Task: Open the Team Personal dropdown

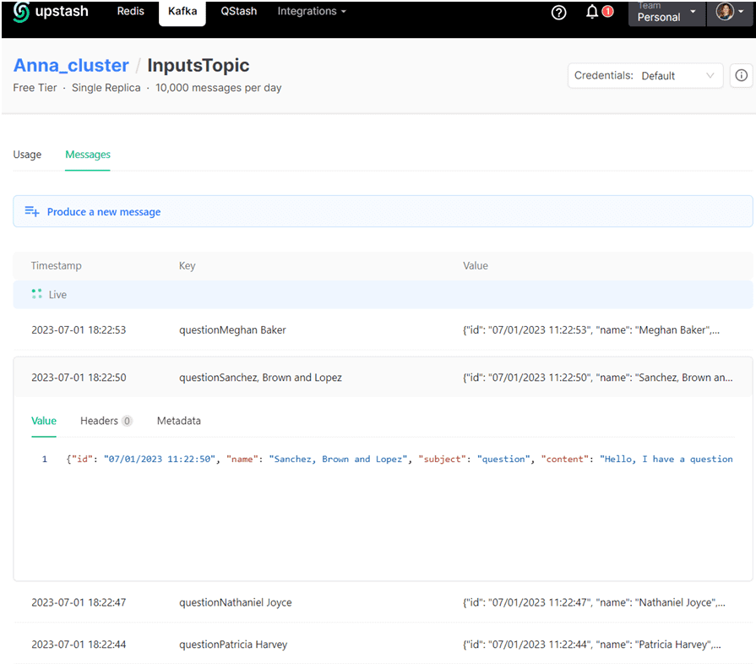Action: [666, 13]
